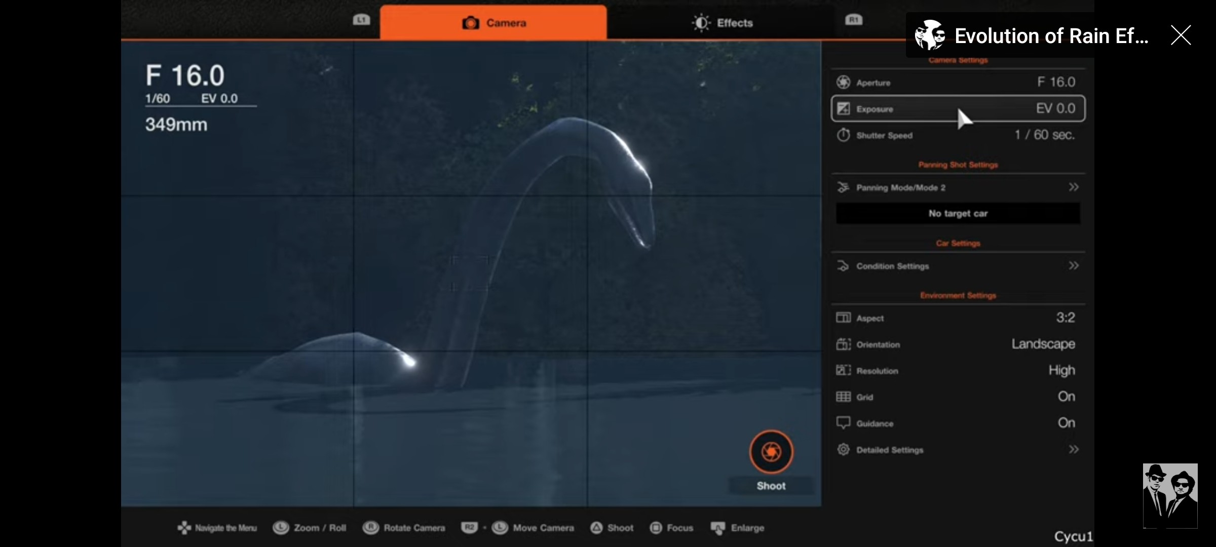1216x547 pixels.
Task: Open the Detailed Settings chevron
Action: tap(1073, 450)
